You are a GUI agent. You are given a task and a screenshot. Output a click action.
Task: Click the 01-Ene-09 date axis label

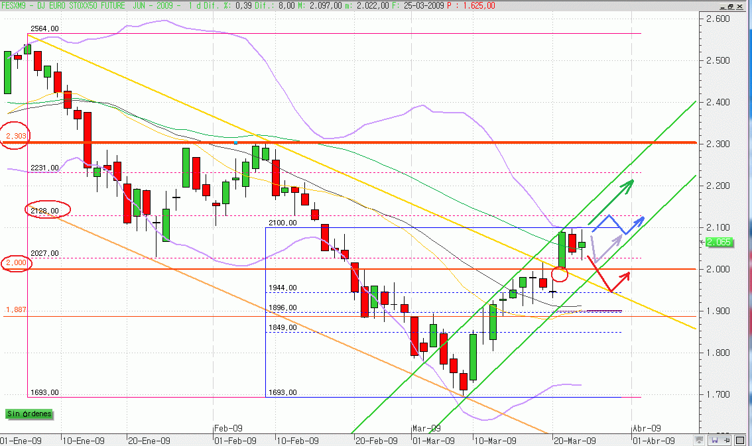(x=21, y=441)
